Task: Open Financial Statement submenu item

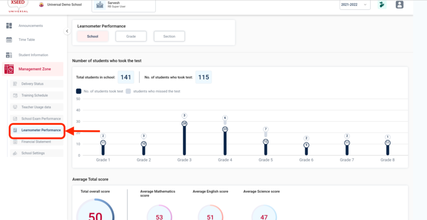Action: 37,142
